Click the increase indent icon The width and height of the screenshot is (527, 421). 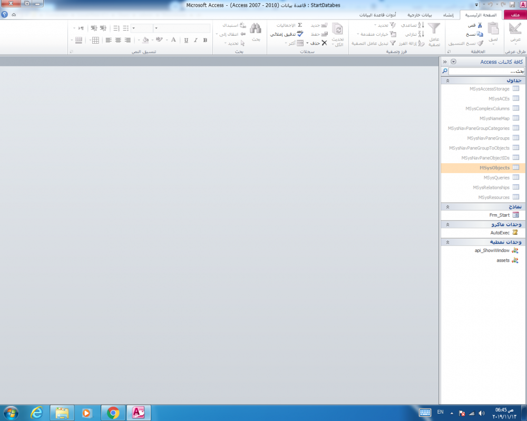(x=103, y=28)
